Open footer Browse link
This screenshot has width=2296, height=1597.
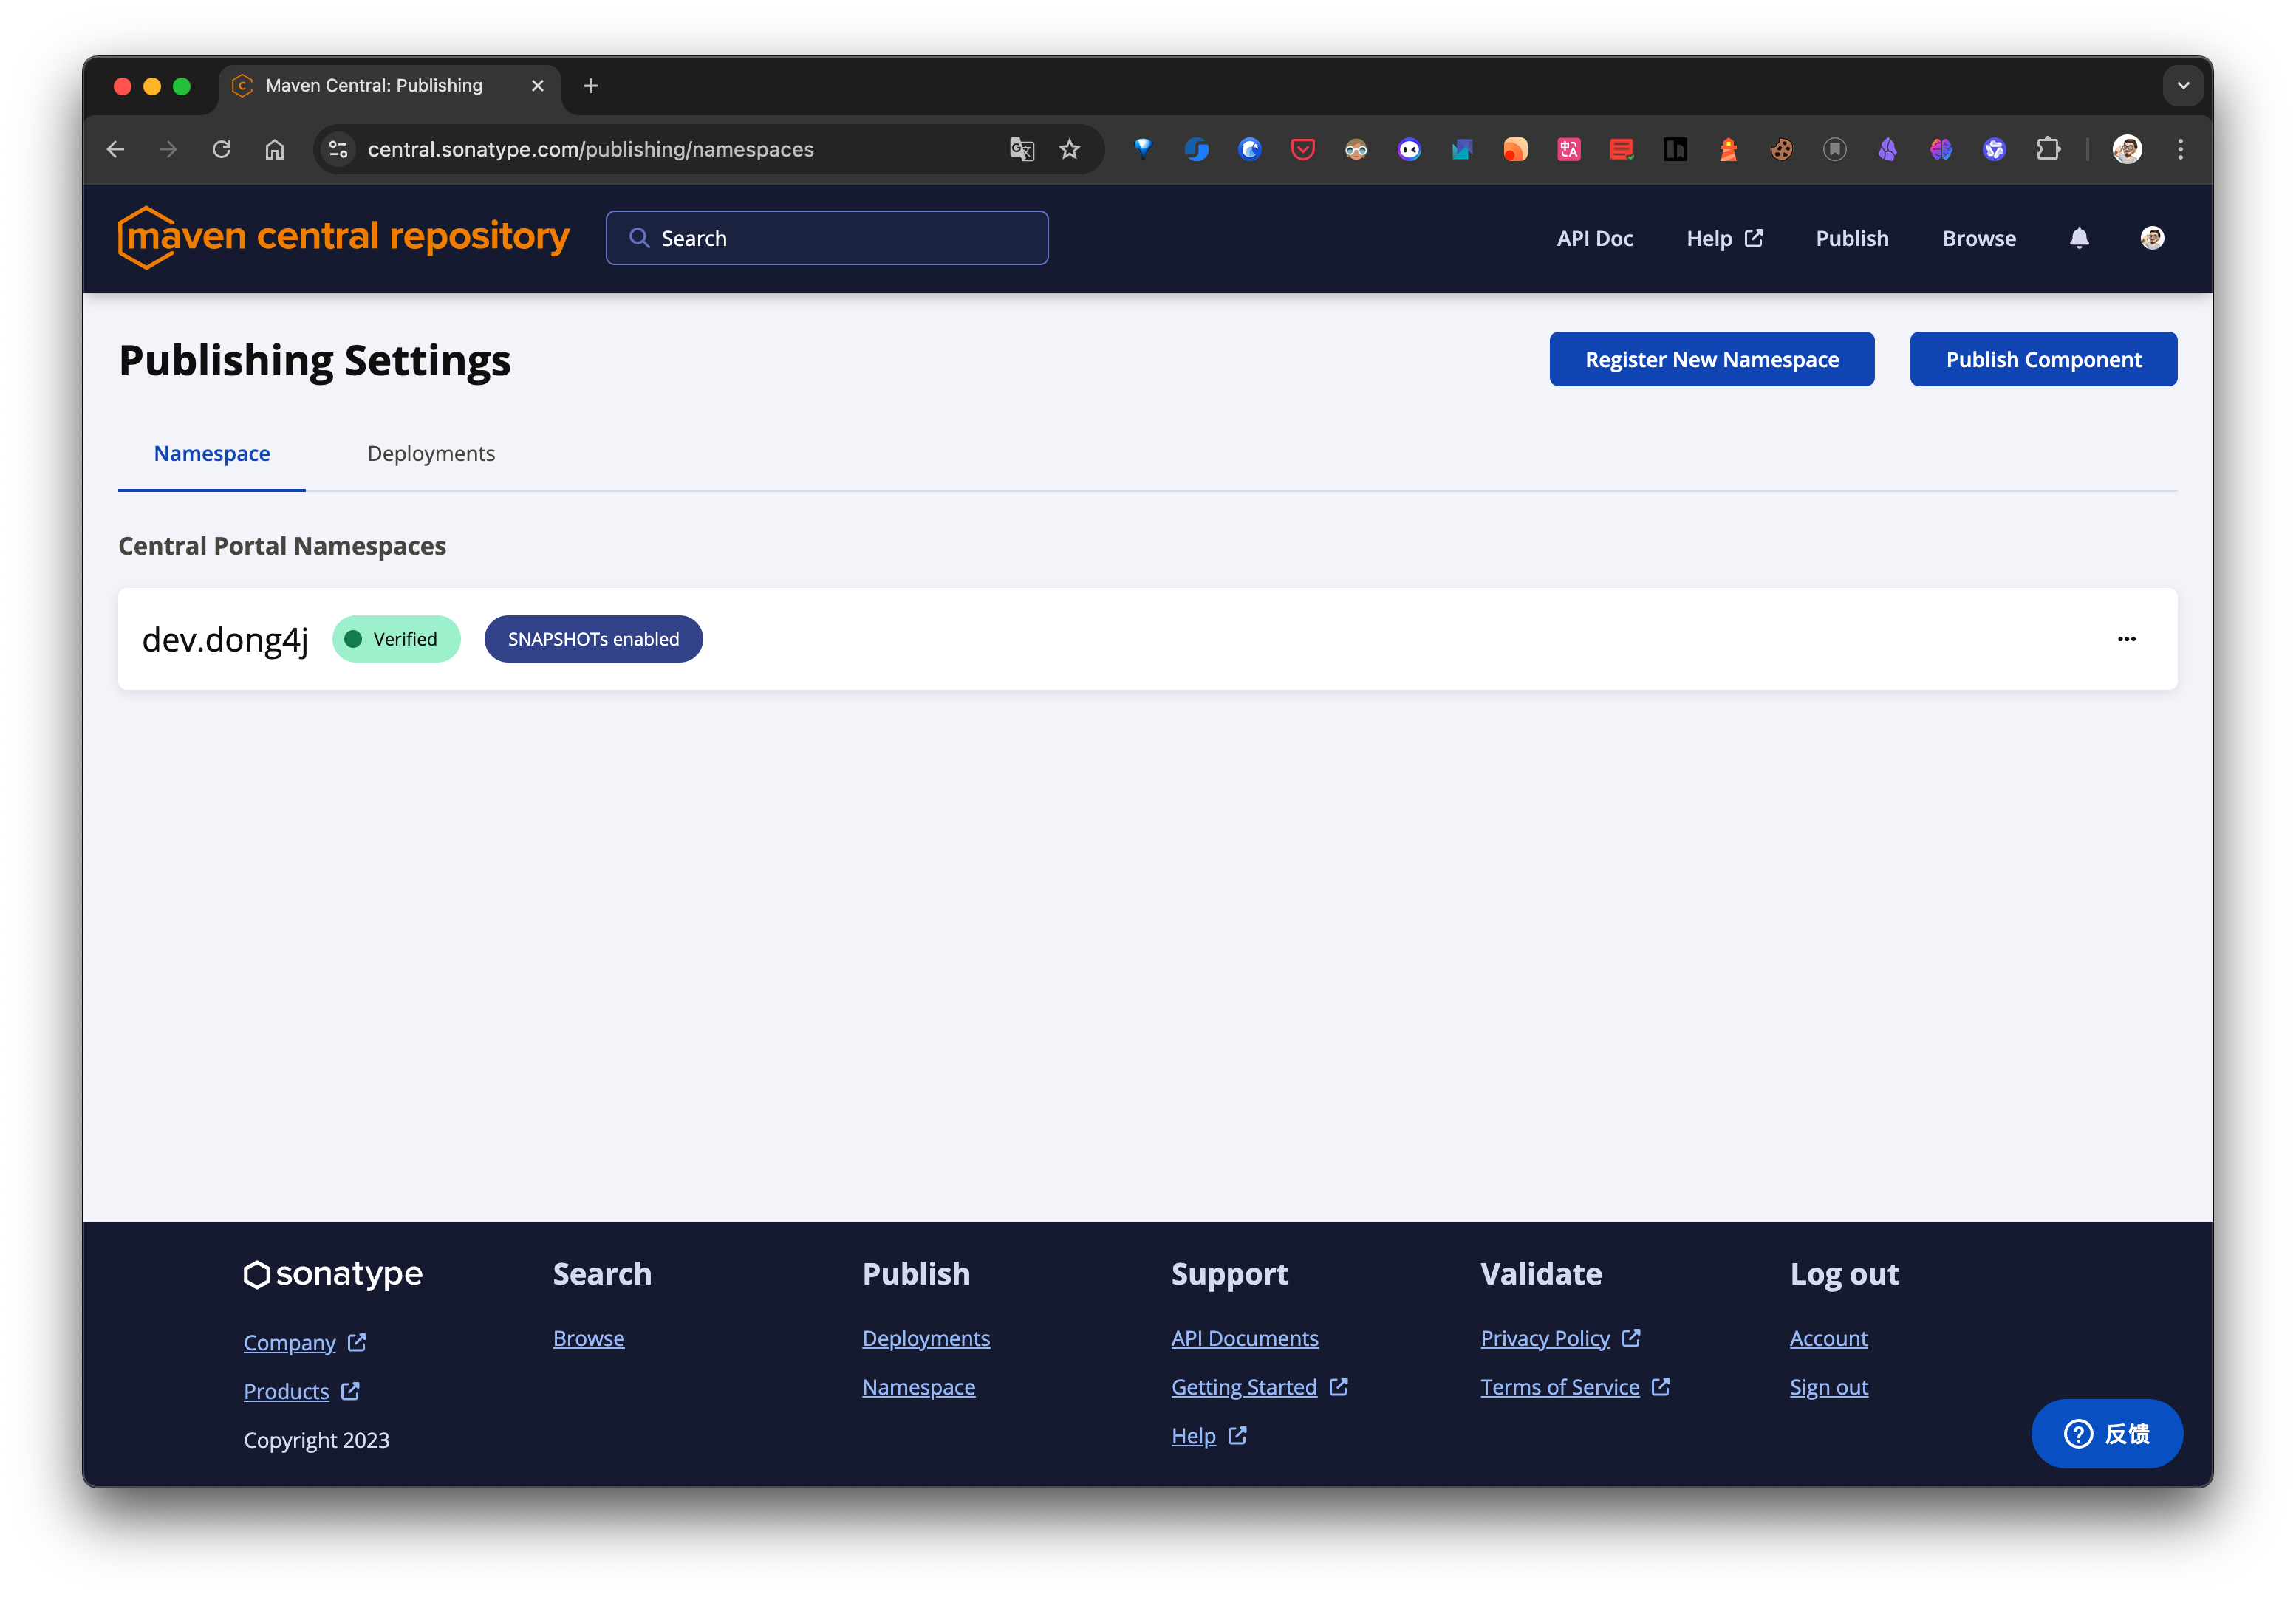(588, 1338)
